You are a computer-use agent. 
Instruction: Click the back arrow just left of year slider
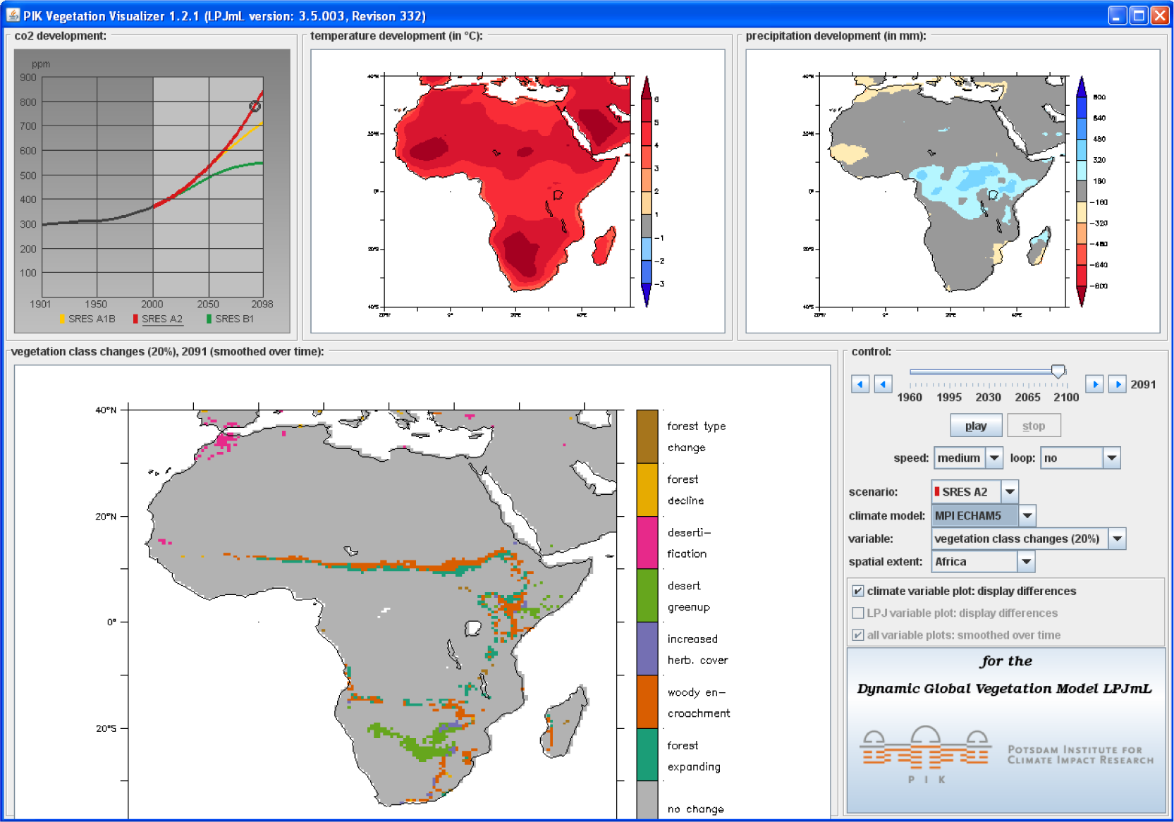[x=883, y=384]
